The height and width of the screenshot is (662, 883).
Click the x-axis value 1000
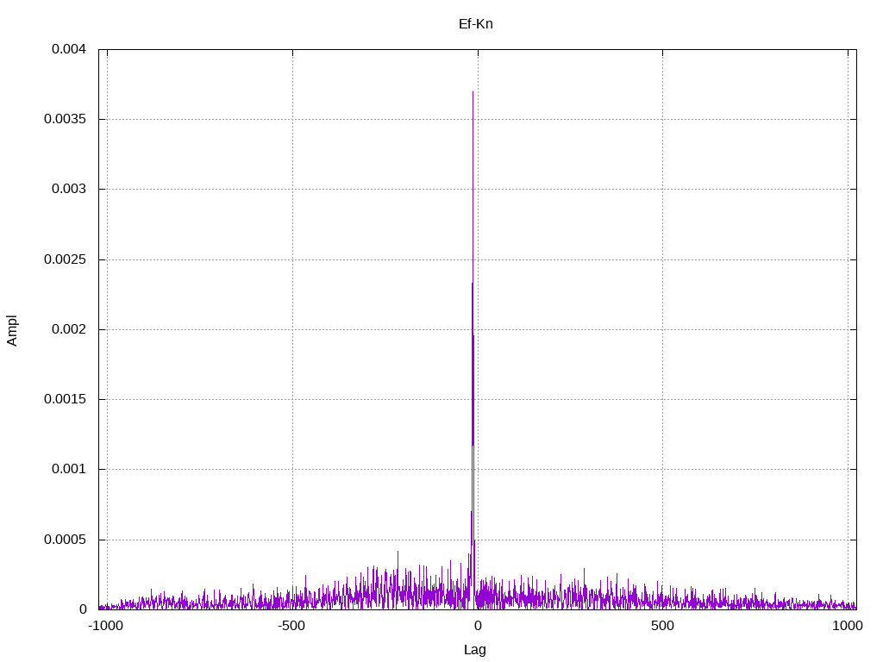point(848,626)
